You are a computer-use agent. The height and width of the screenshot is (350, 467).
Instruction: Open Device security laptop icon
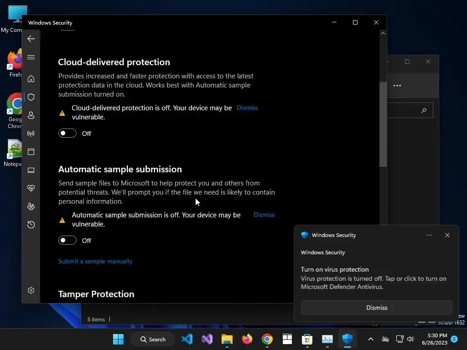click(31, 170)
